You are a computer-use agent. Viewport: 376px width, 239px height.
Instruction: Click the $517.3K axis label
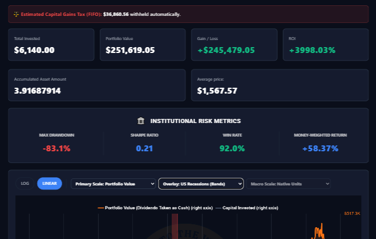pyautogui.click(x=352, y=214)
